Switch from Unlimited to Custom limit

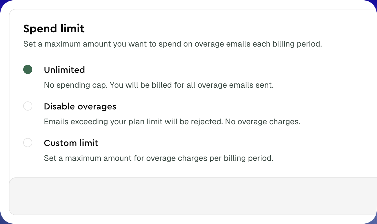tap(28, 143)
